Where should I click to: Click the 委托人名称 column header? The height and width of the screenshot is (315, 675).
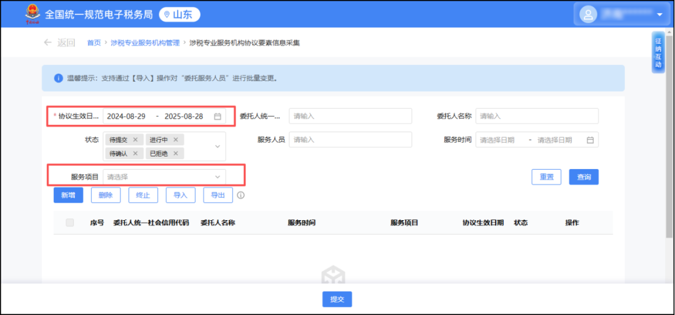218,223
